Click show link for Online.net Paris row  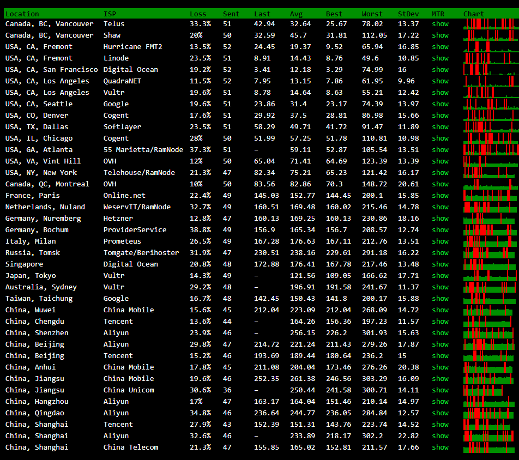click(440, 196)
